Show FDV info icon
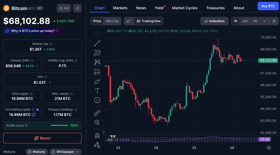This screenshot has width=280, height=155. pyautogui.click(x=46, y=77)
